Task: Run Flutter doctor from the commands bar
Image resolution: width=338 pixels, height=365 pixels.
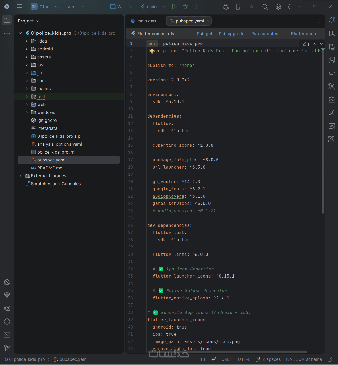Action: [305, 34]
